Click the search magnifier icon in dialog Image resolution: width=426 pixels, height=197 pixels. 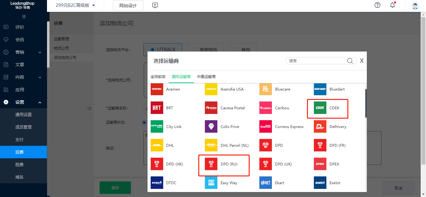coord(350,61)
